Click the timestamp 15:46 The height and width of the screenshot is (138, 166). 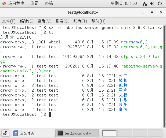pos(112,66)
